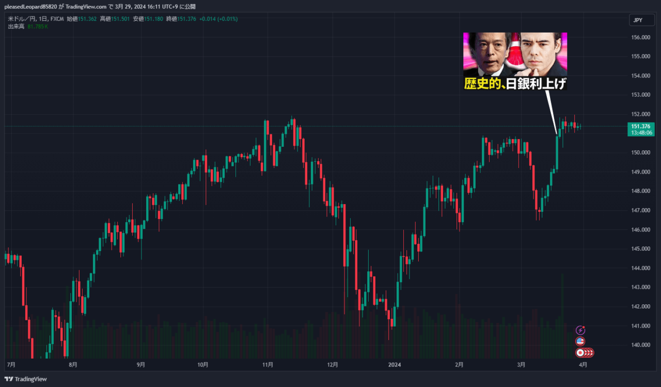Click the green 151.376 current price label

(640, 127)
